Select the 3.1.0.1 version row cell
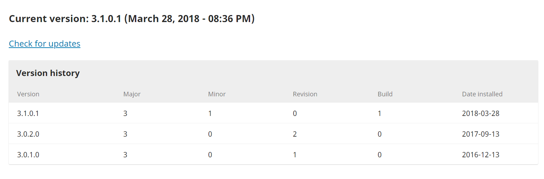 click(28, 113)
